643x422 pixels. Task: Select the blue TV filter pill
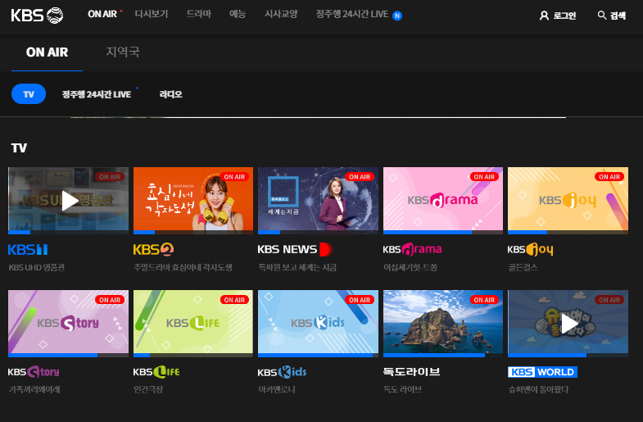[x=29, y=94]
